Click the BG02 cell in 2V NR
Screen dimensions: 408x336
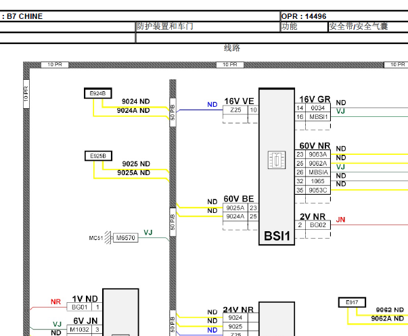tap(318, 225)
